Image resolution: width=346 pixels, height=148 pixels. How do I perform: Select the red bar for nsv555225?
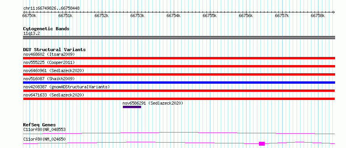coord(179,66)
